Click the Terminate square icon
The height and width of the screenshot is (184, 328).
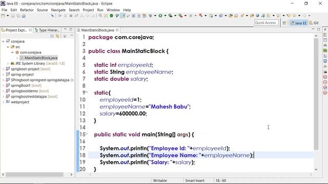click(71, 16)
